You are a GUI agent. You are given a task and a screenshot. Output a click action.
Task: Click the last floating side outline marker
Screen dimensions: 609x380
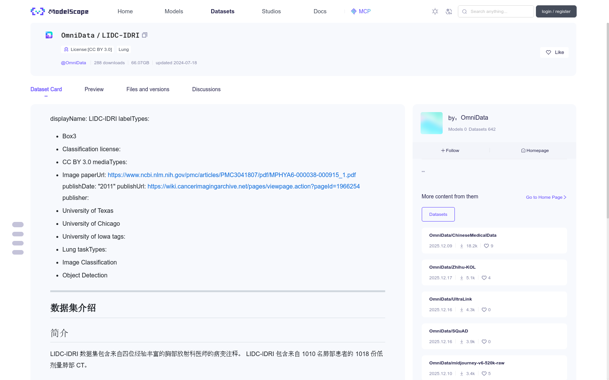click(x=18, y=252)
